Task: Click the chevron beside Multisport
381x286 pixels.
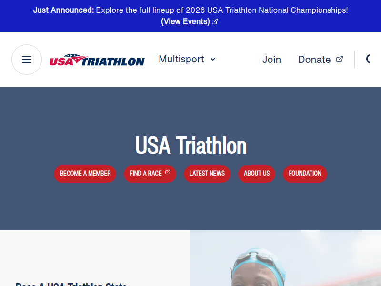Action: click(213, 59)
